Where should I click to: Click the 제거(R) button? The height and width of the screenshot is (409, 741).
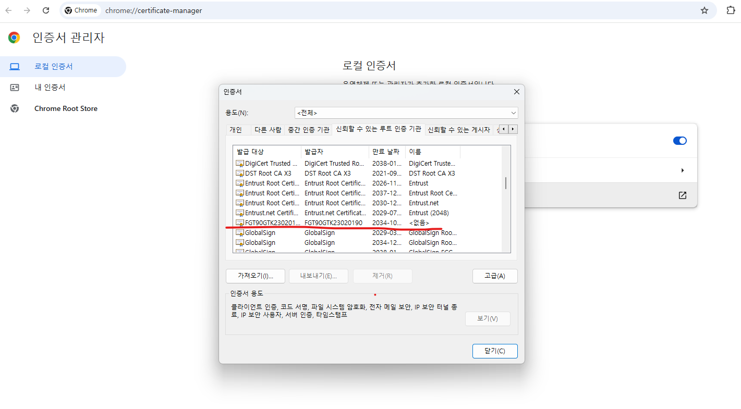point(383,276)
